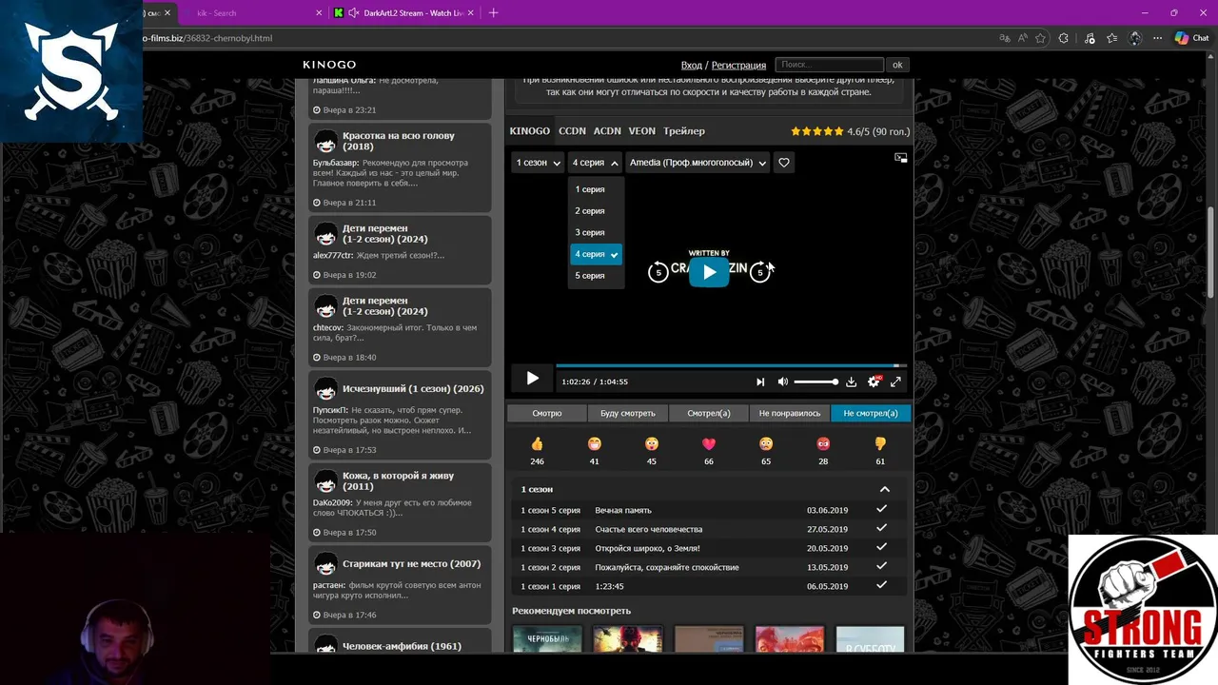Viewport: 1218px width, 685px height.
Task: Mark status as Смотрел(а)
Action: 709,413
